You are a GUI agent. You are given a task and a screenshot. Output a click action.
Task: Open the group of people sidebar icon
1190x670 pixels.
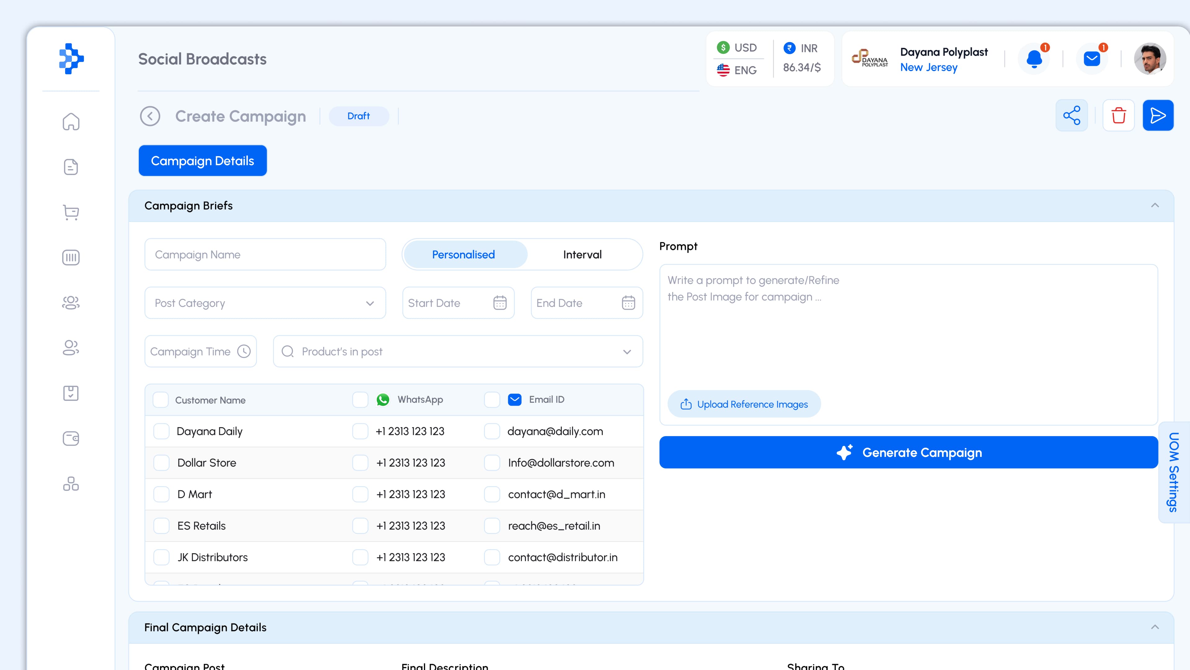point(71,302)
